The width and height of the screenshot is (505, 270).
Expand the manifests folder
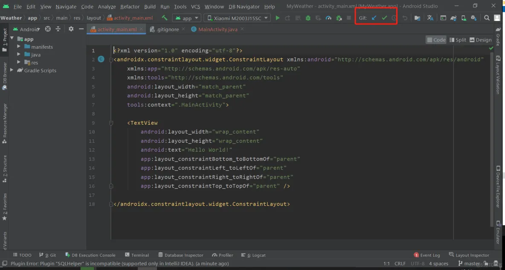pyautogui.click(x=19, y=47)
